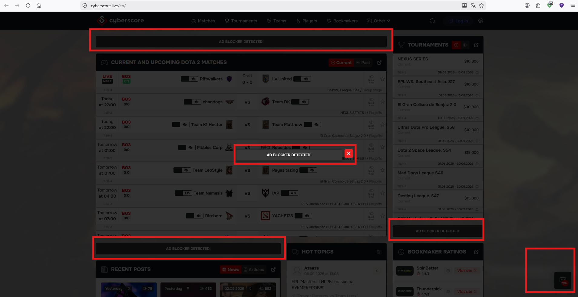
Task: Favorite the Direborn vs YACHE123 match
Action: (383, 216)
